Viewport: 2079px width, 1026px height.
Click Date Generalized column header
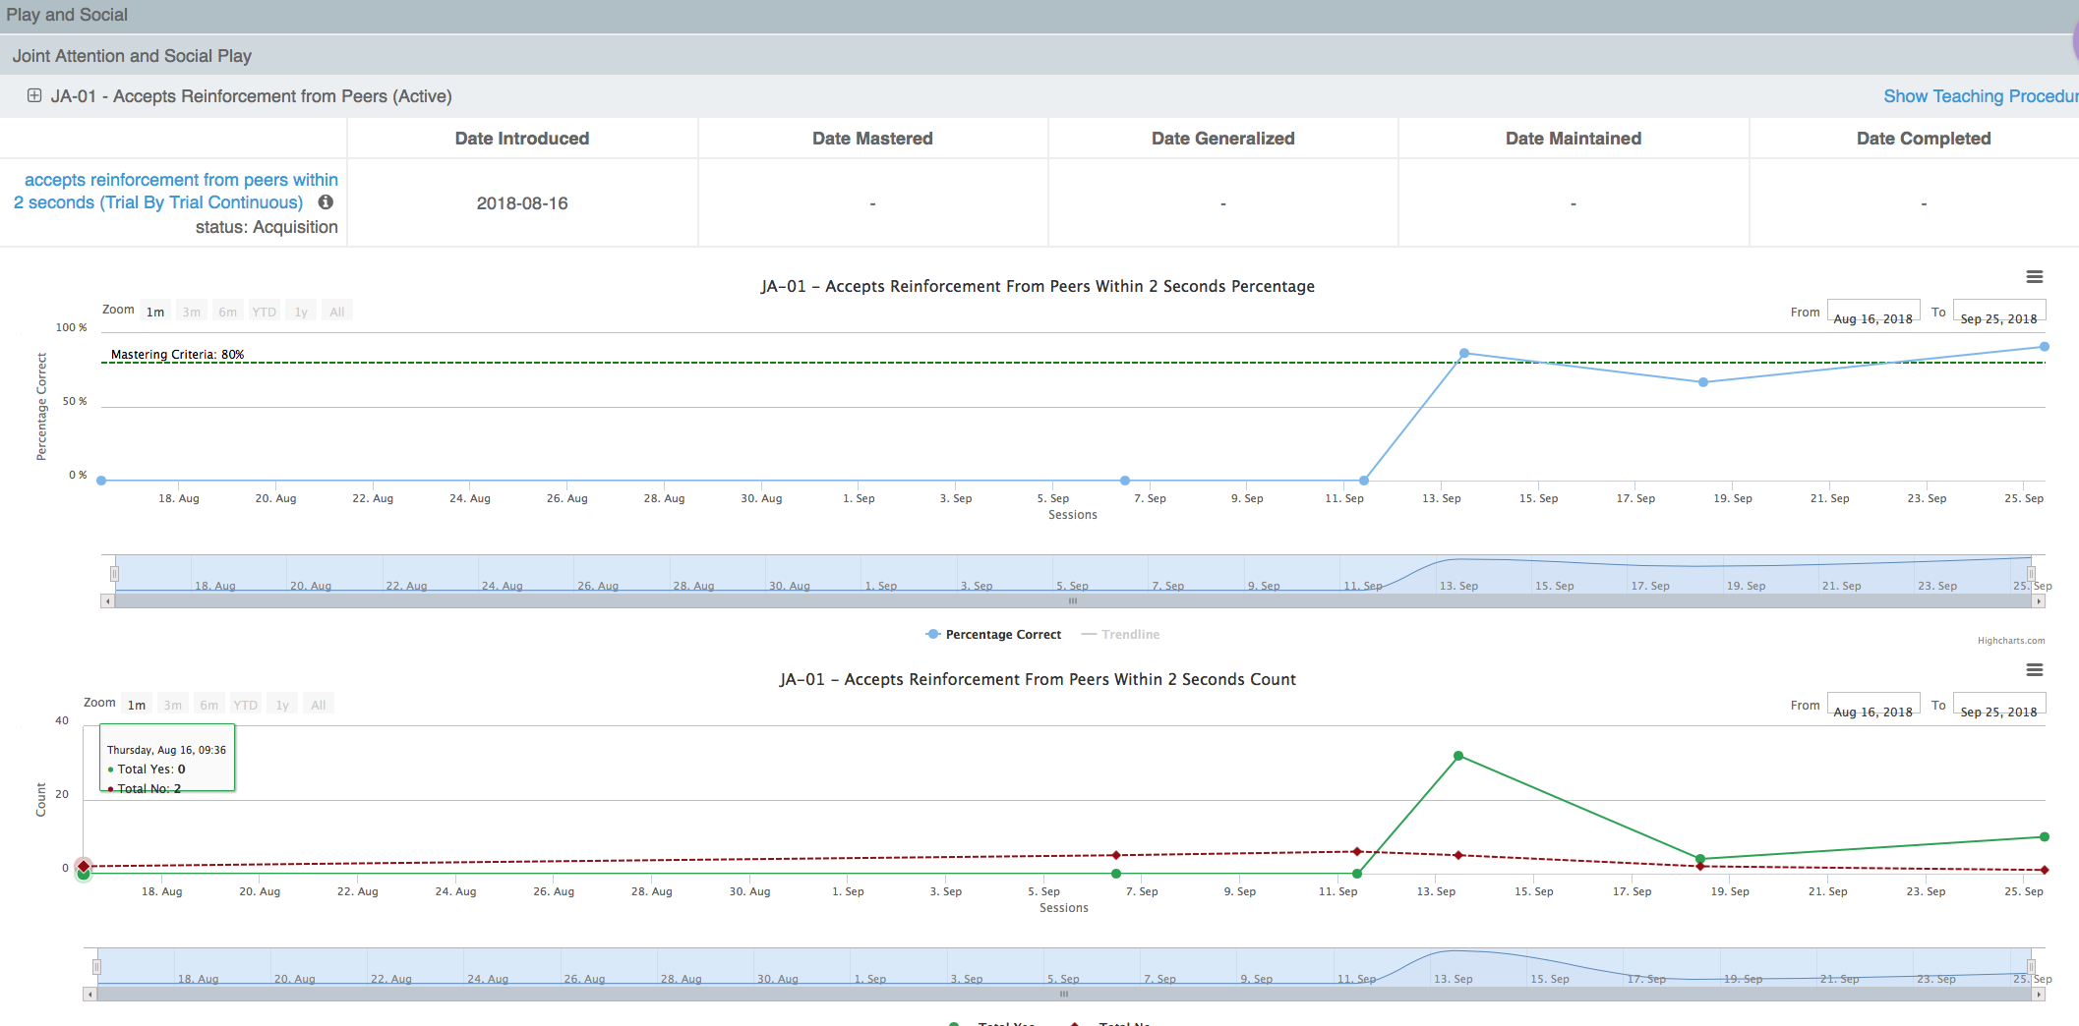coord(1223,139)
